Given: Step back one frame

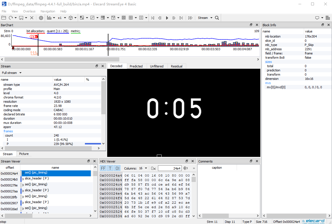Looking at the screenshot, I should pos(160,18).
